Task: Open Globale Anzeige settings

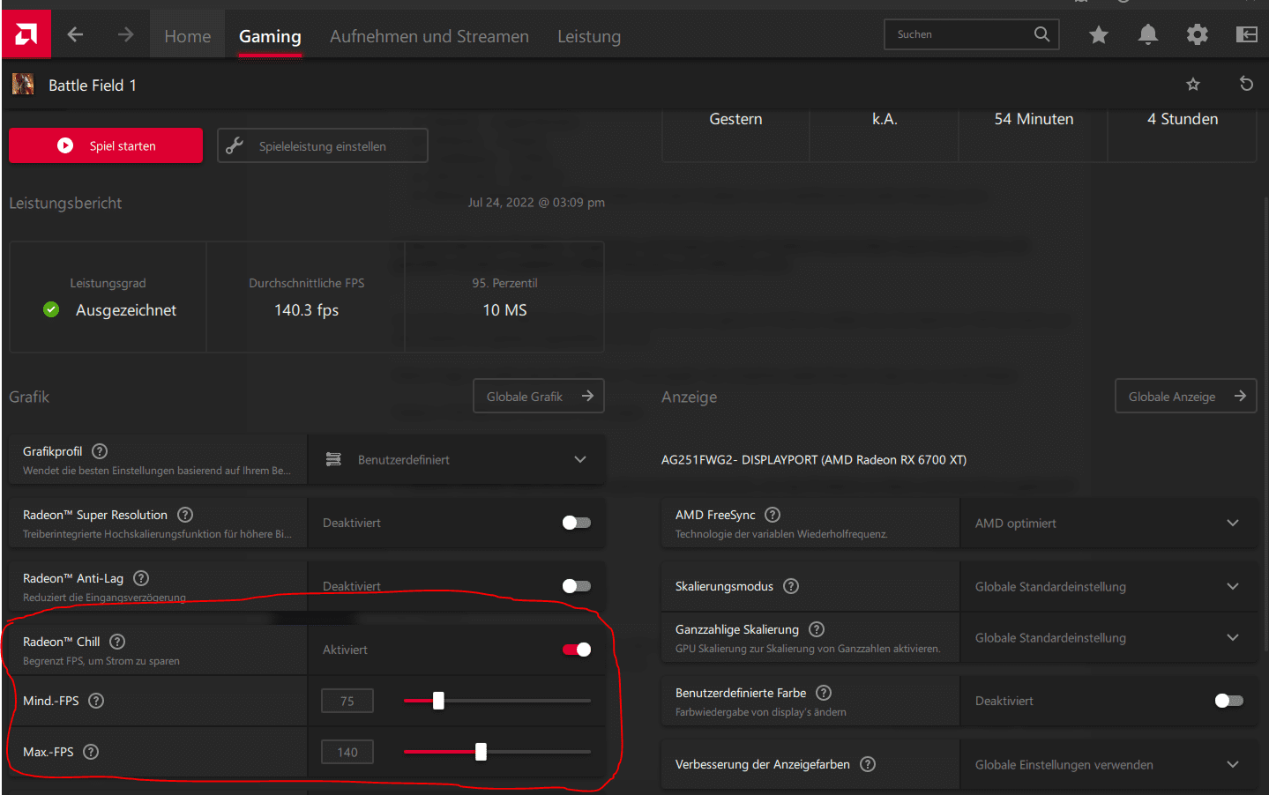Action: 1186,397
